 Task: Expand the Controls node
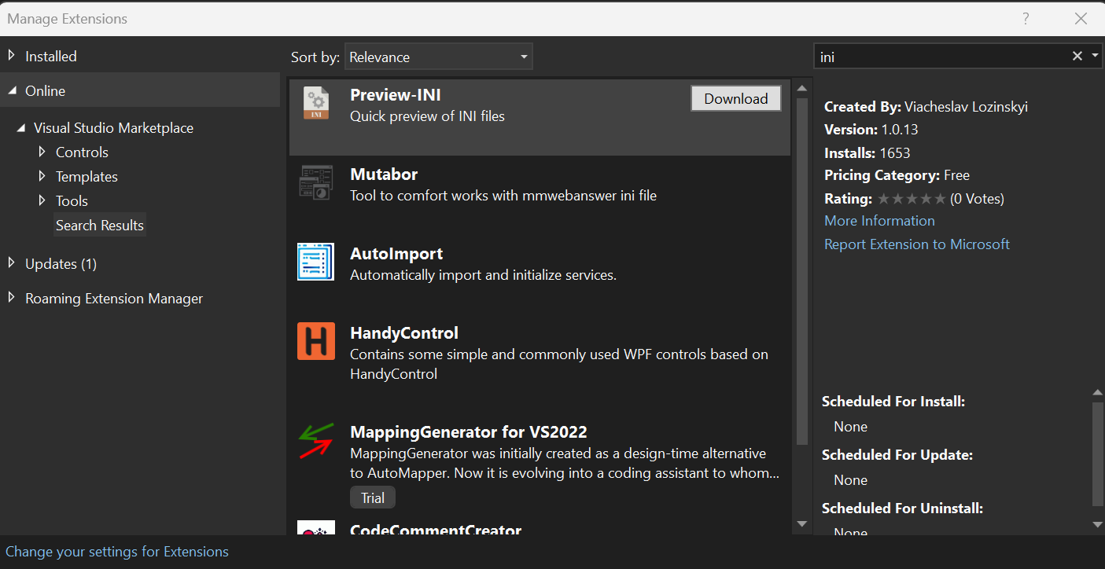42,152
